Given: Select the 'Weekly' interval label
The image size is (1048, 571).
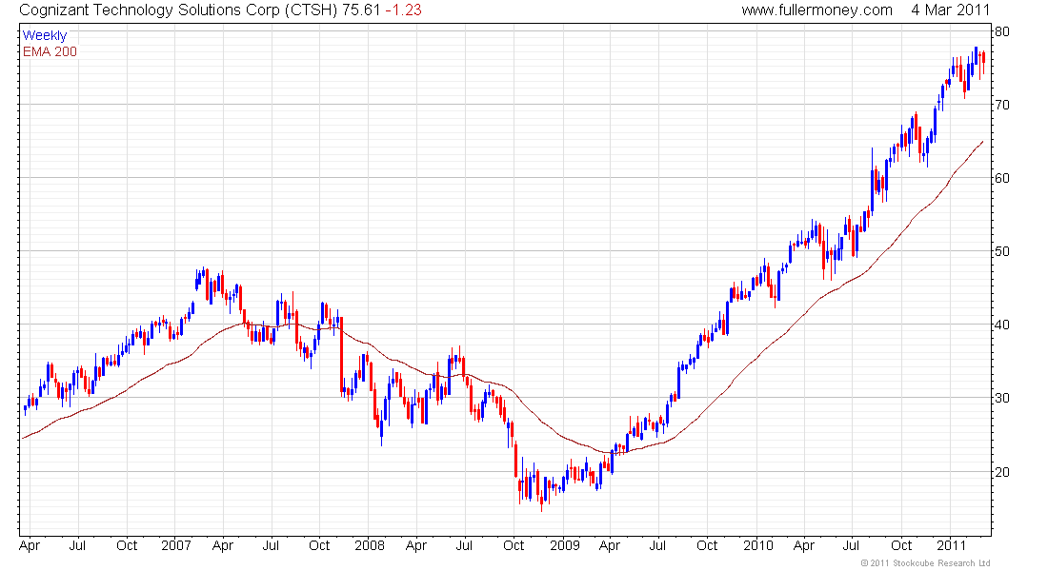Looking at the screenshot, I should point(45,35).
